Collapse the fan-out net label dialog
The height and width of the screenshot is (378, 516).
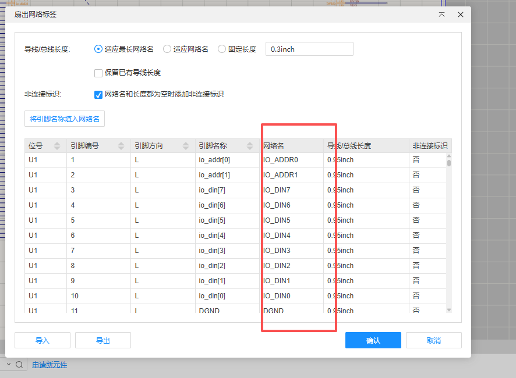tap(442, 15)
